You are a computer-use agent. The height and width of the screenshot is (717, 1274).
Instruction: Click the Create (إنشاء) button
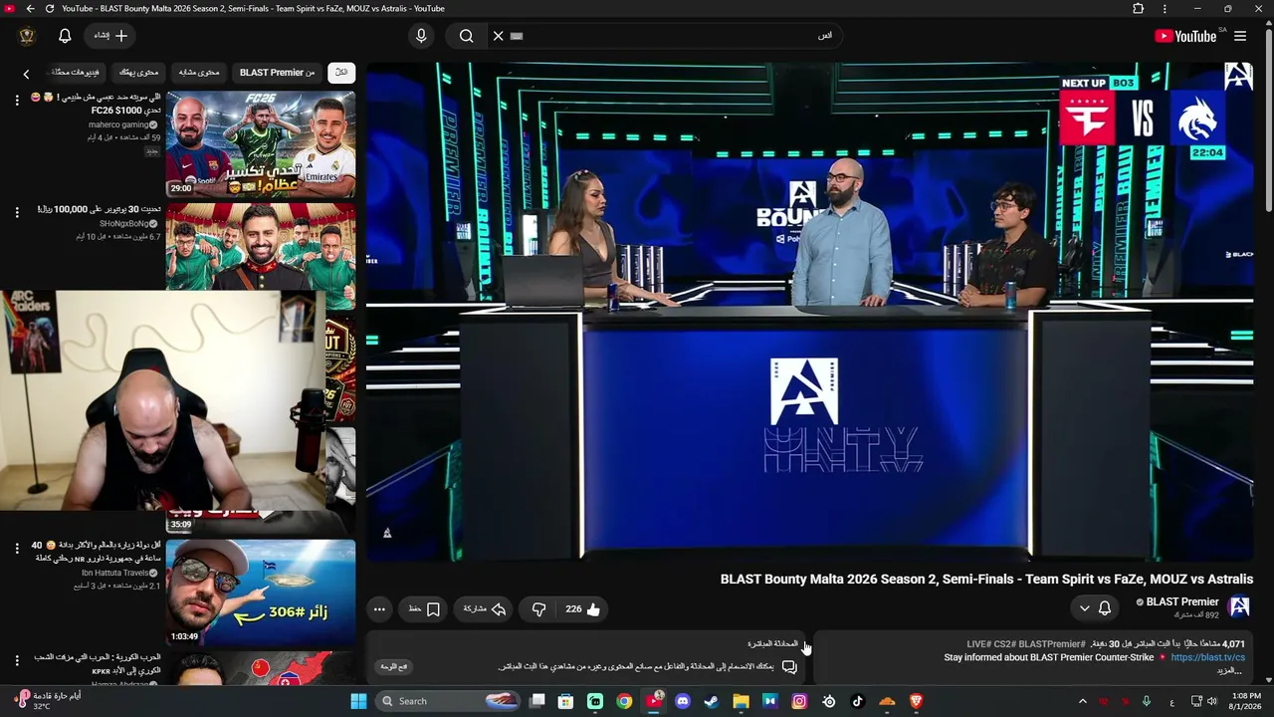[x=111, y=36]
